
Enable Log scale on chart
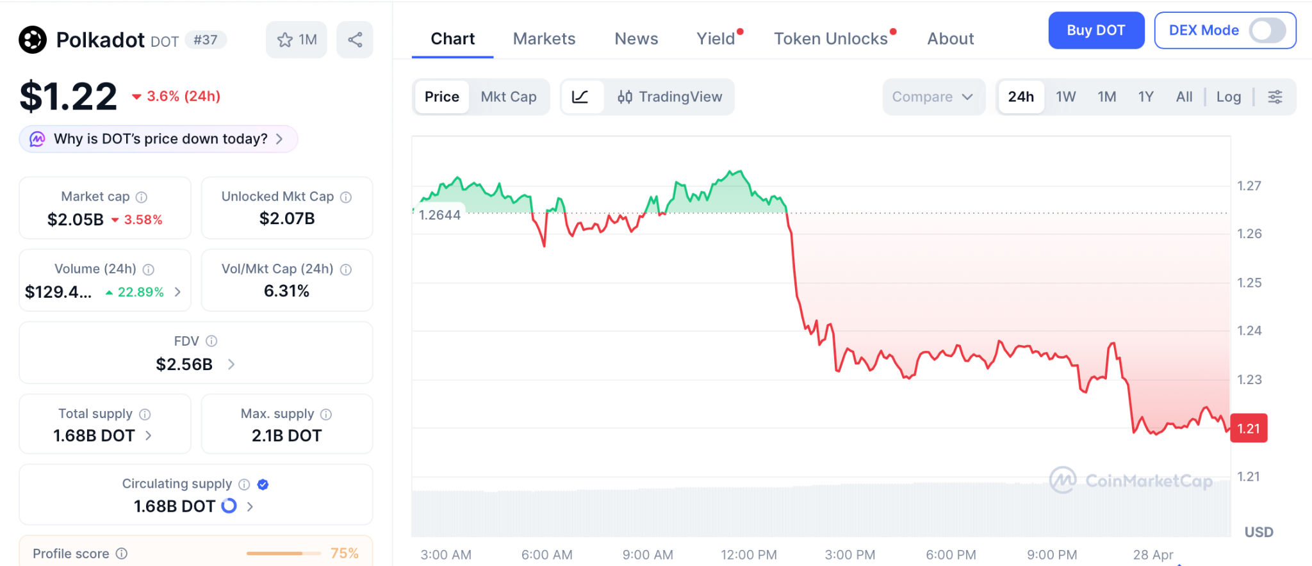click(x=1228, y=97)
